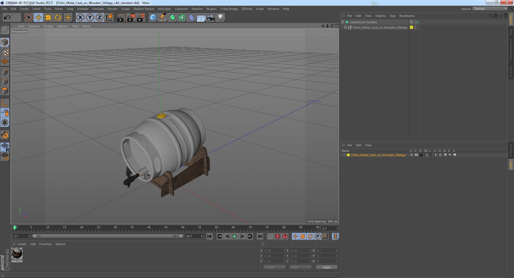Open the World coordinate dropdown

pos(274,267)
